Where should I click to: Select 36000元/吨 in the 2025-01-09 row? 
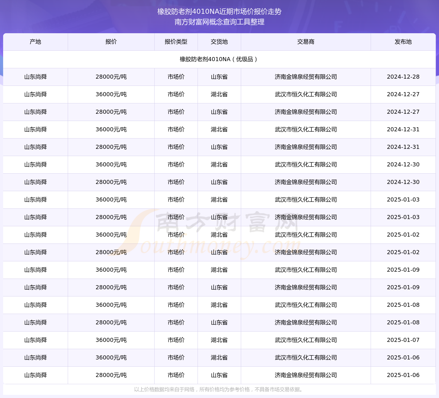[x=111, y=270]
